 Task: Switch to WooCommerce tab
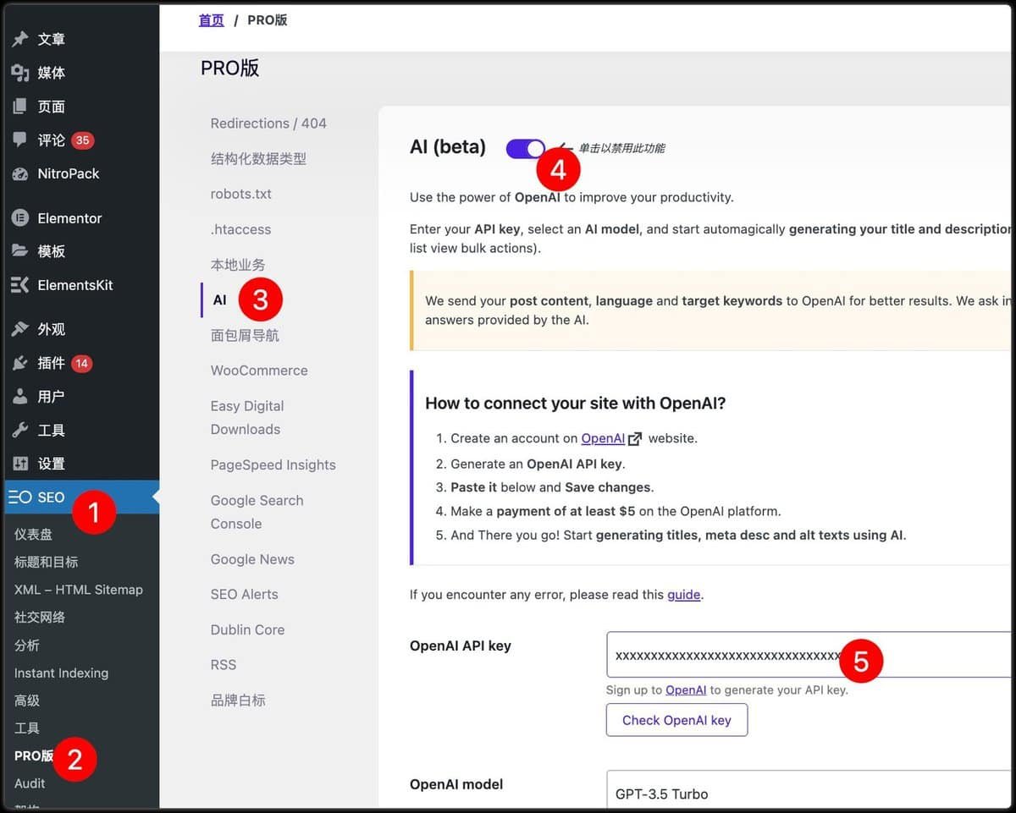pos(259,371)
